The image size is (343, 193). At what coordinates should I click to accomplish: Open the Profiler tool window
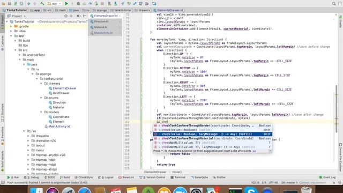[219, 177]
